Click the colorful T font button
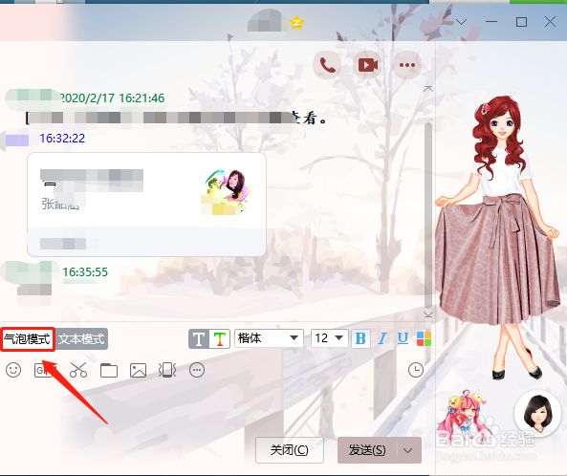The width and height of the screenshot is (567, 476). [220, 339]
